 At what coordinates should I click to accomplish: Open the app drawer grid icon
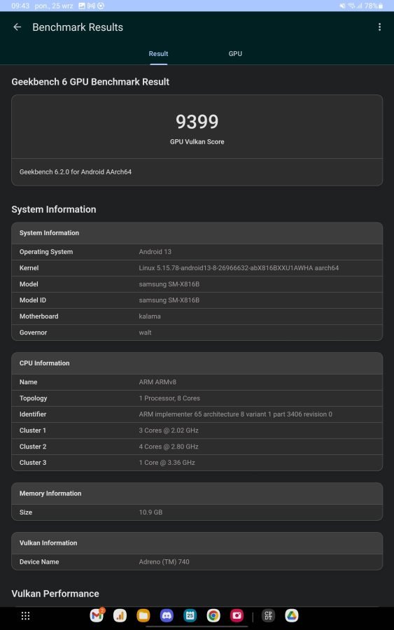click(x=25, y=615)
